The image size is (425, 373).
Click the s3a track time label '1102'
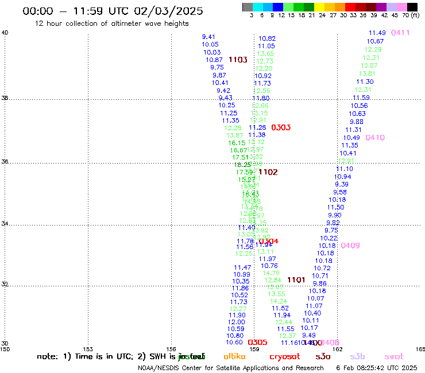(x=268, y=172)
